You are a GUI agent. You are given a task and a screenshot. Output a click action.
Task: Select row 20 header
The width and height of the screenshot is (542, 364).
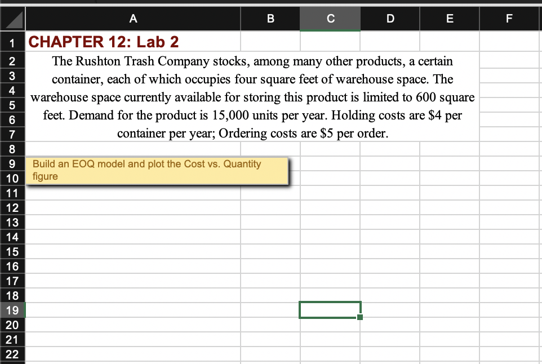(x=12, y=325)
